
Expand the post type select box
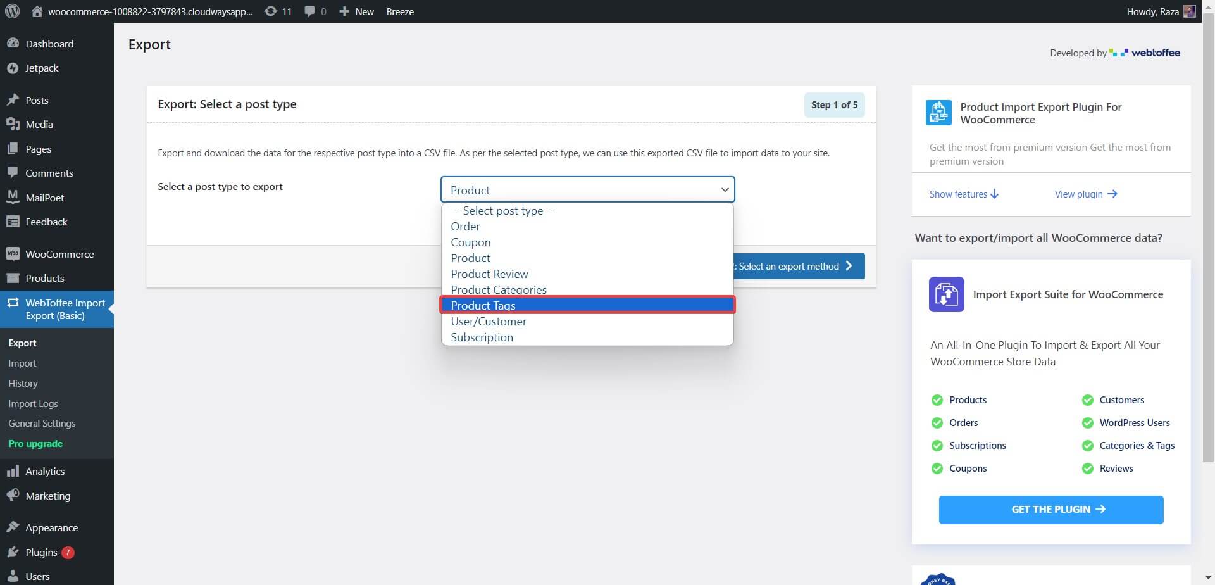(x=587, y=189)
